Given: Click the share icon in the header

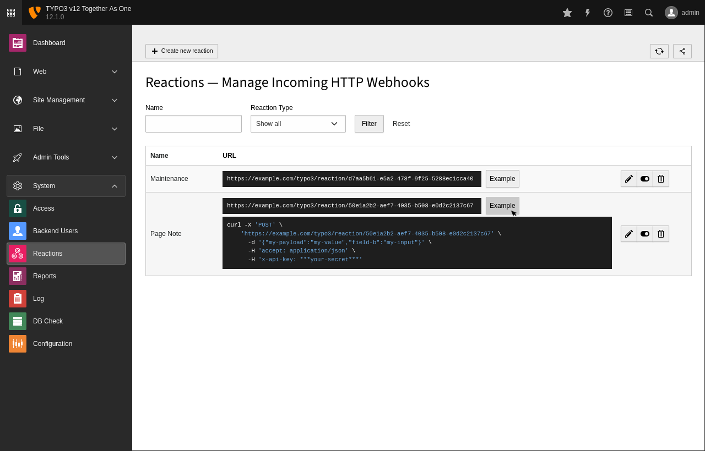Looking at the screenshot, I should tap(682, 51).
